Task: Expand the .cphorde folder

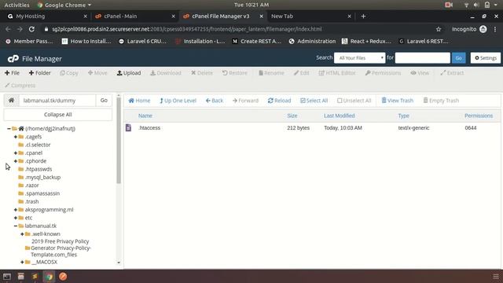Action: 16,161
